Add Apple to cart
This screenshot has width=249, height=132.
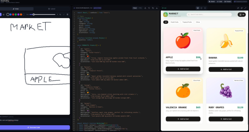coord(183,69)
